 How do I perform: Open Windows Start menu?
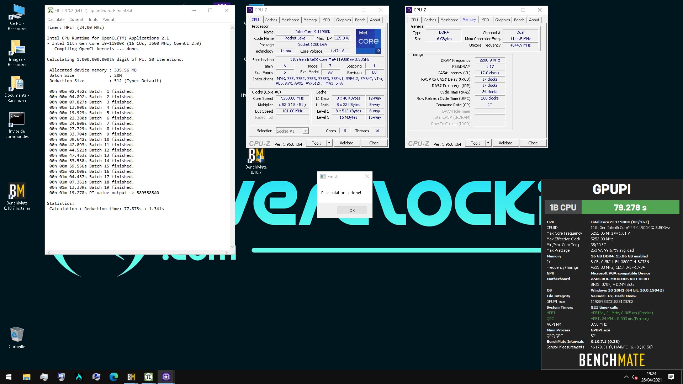tap(9, 377)
